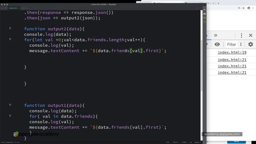Show more DevTools tabs via double chevron
The width and height of the screenshot is (256, 144).
coord(216,36)
